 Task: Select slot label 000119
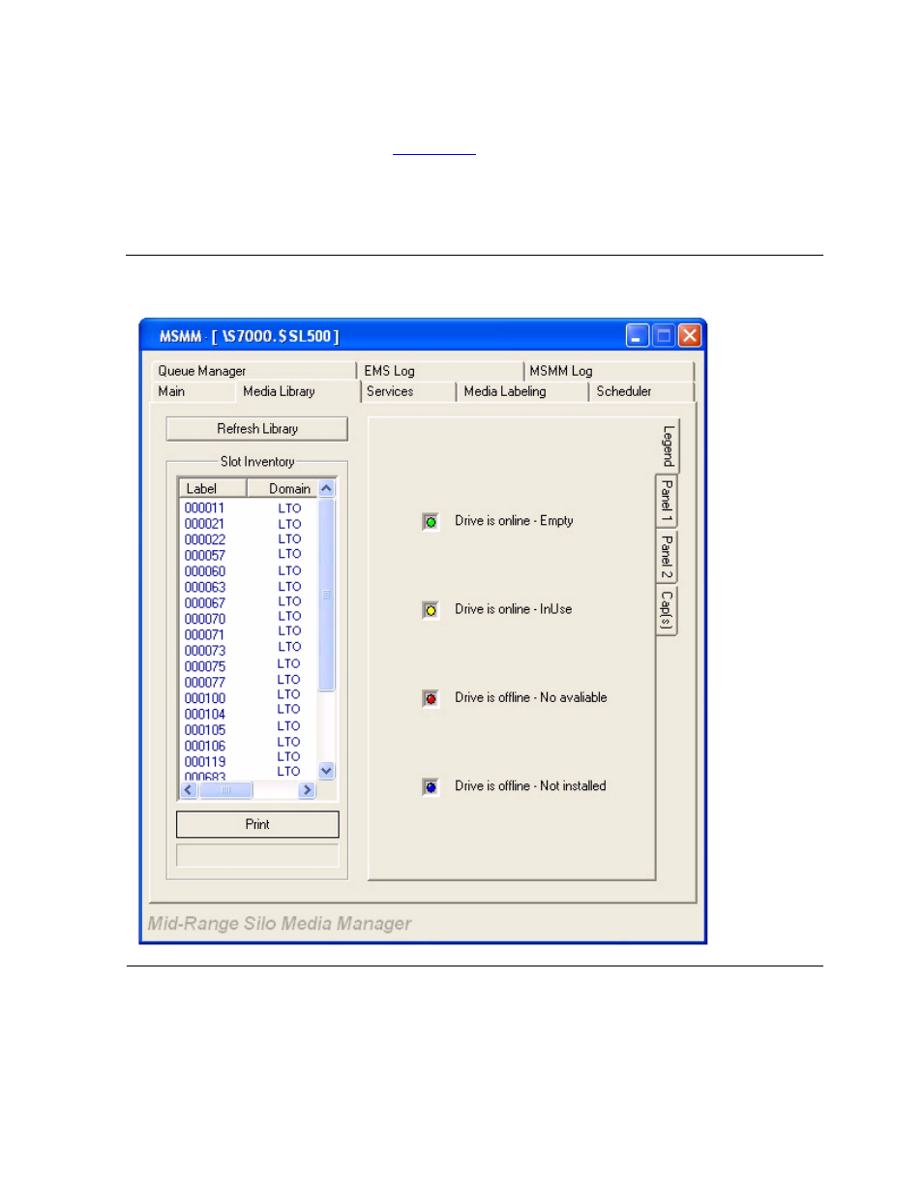pos(204,761)
